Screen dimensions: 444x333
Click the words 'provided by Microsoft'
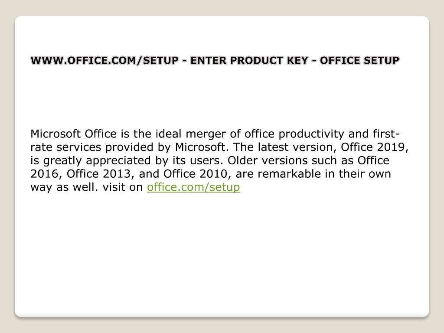coord(165,147)
